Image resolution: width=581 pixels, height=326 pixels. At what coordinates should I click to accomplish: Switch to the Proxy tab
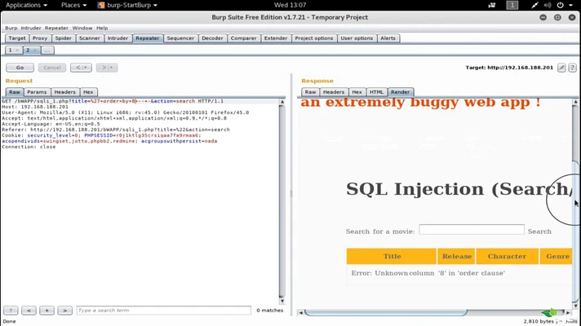click(40, 38)
